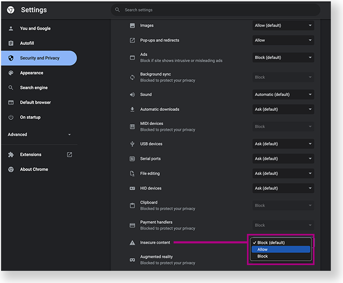Click the open-in-new-tab icon beside Extensions
Screen dimensions: 343x283
click(x=69, y=155)
